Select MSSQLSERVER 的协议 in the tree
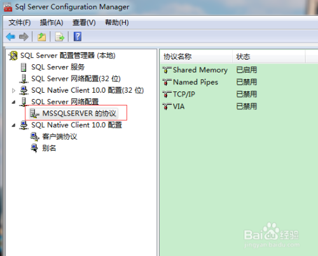This screenshot has height=256, width=318. click(79, 114)
